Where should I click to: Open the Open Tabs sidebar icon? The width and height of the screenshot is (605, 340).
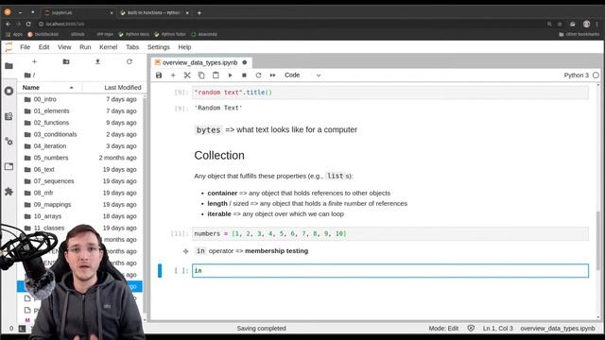click(9, 166)
